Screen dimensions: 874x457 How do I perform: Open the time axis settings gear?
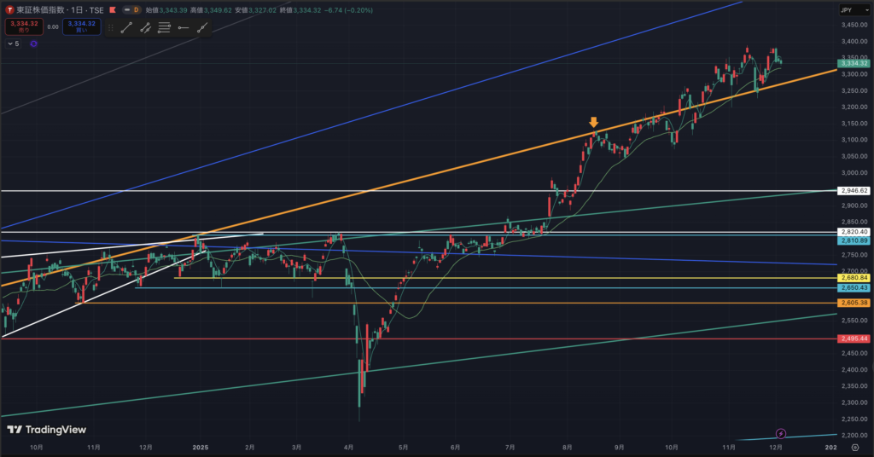[x=853, y=447]
